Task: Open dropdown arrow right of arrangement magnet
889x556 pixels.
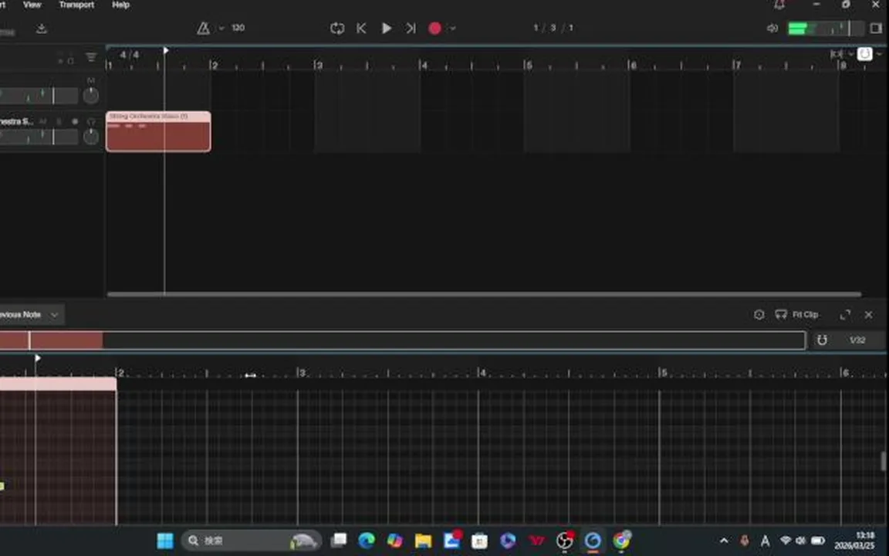Action: tap(880, 54)
